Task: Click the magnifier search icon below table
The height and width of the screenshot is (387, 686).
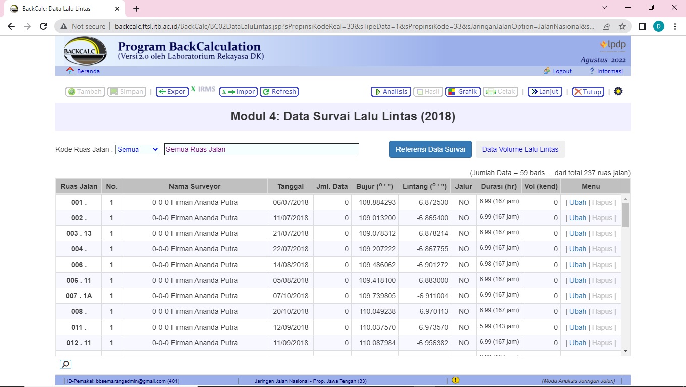Action: click(x=65, y=364)
